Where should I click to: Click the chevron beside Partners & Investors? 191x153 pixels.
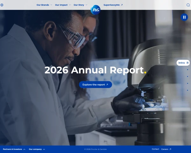24,149
